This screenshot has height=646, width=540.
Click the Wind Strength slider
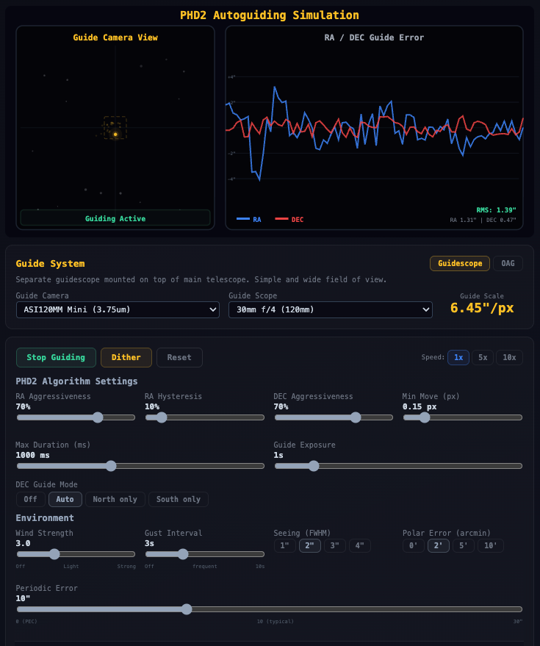(x=76, y=554)
